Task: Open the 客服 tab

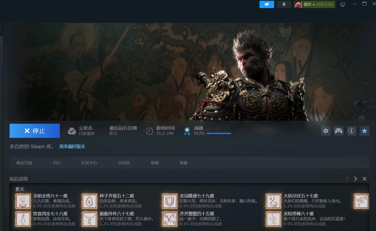Action: coord(184,163)
